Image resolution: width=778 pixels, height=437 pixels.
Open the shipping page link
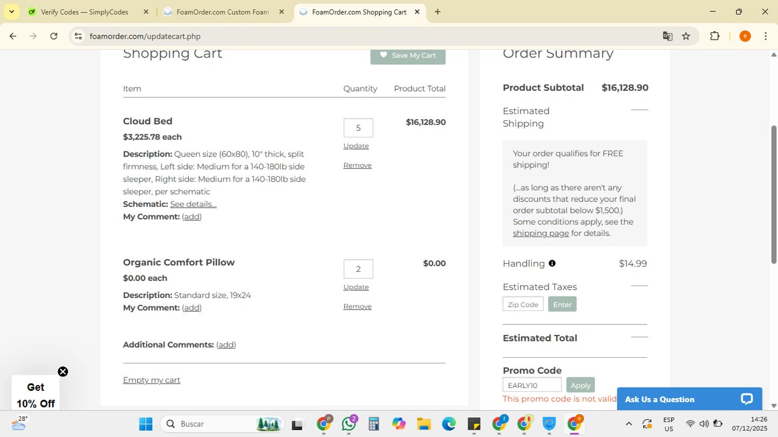click(x=540, y=233)
